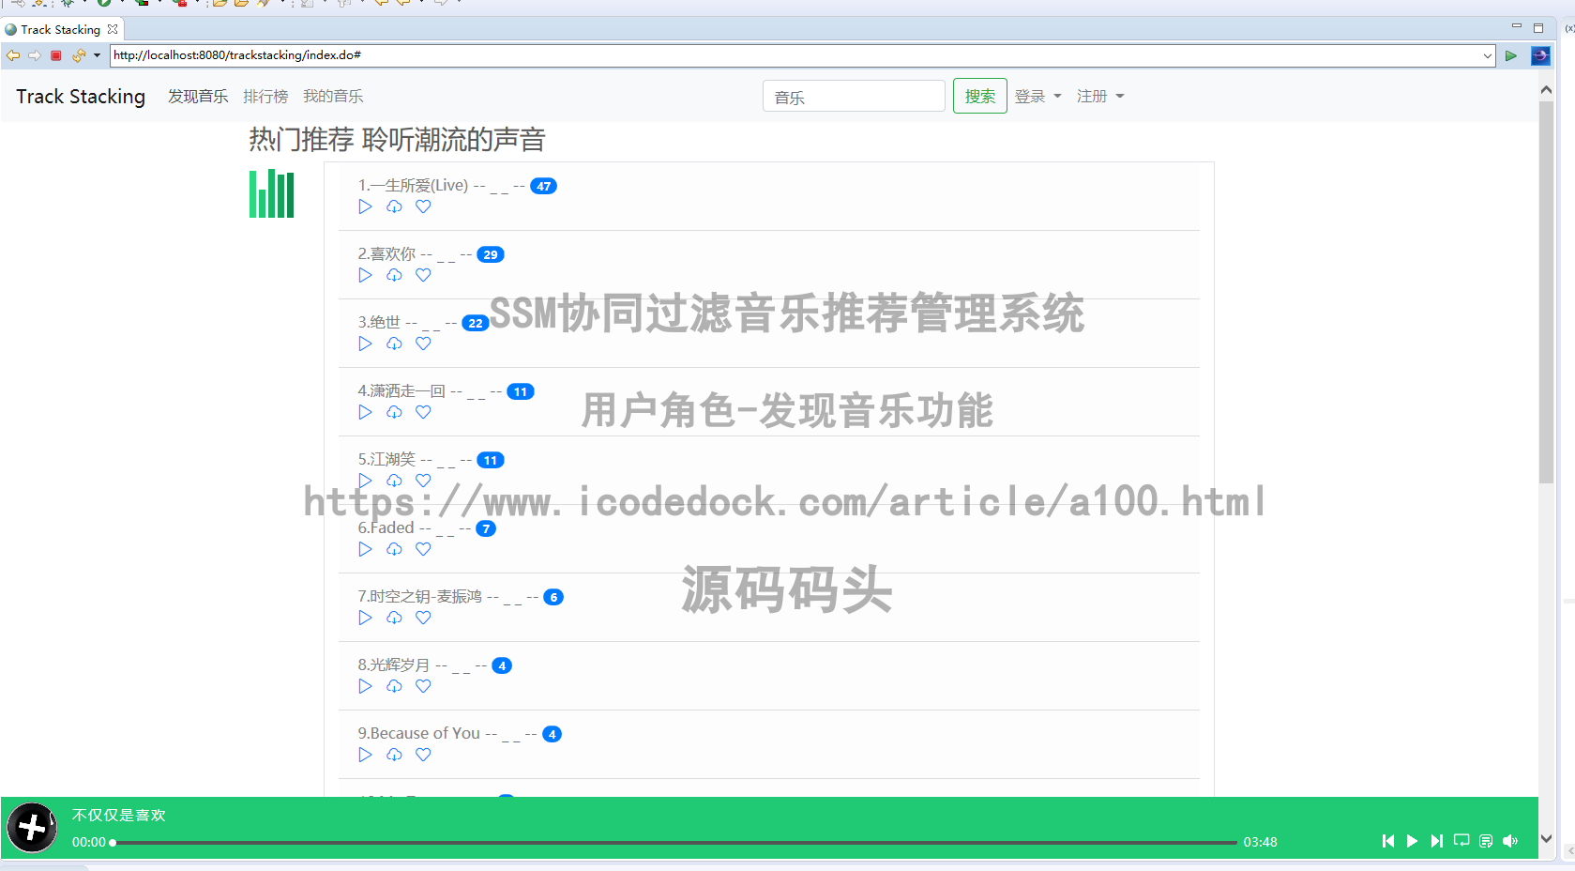Image resolution: width=1575 pixels, height=871 pixels.
Task: Toggle favorite heart for 绝世
Action: click(x=423, y=344)
